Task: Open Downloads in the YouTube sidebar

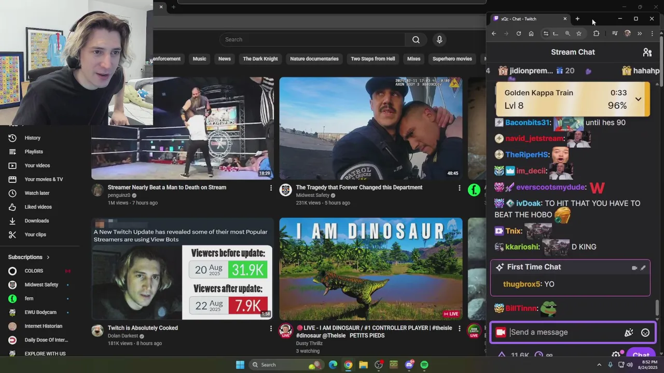Action: tap(36, 221)
